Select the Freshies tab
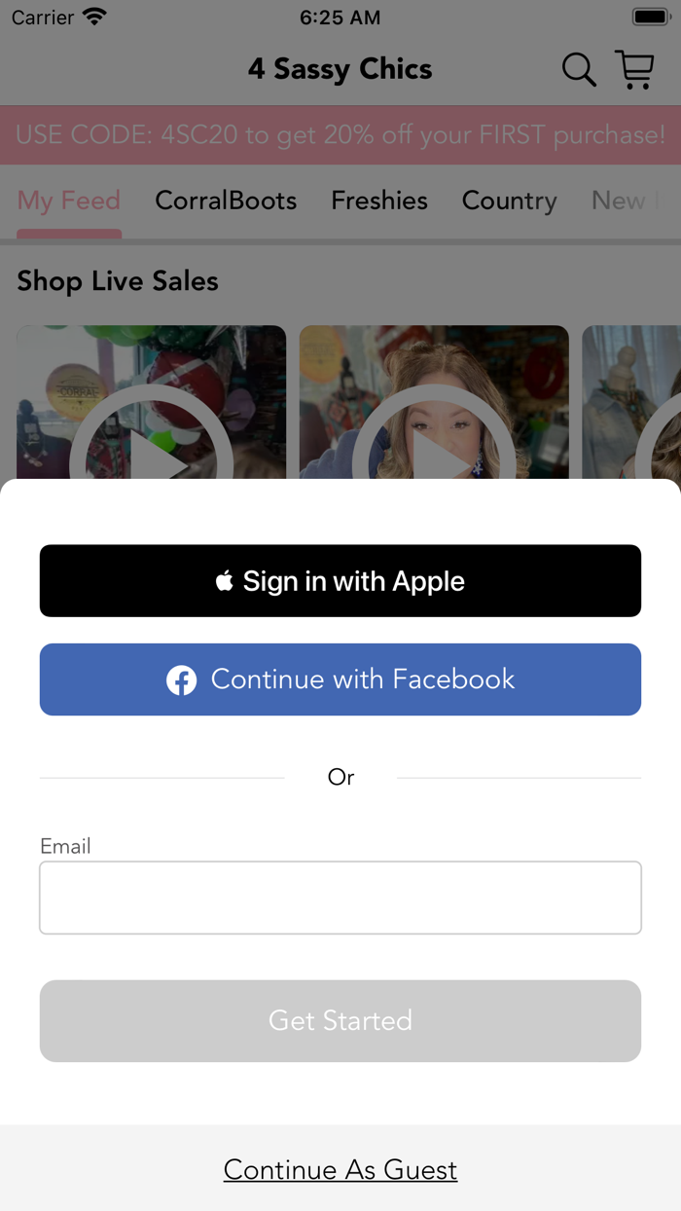The width and height of the screenshot is (681, 1211). tap(379, 201)
